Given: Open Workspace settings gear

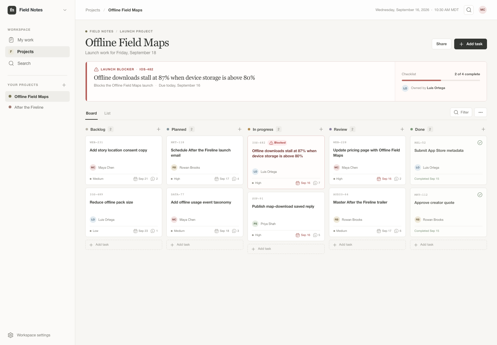Looking at the screenshot, I should (11, 335).
